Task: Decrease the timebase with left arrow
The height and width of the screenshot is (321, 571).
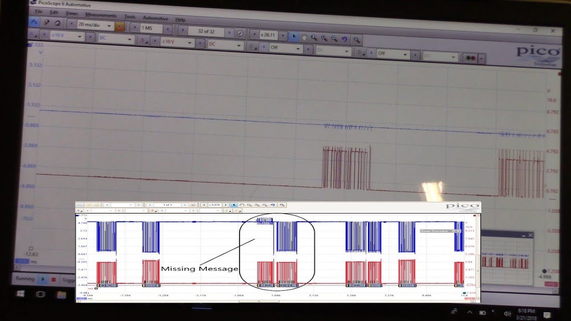Action: [72, 24]
